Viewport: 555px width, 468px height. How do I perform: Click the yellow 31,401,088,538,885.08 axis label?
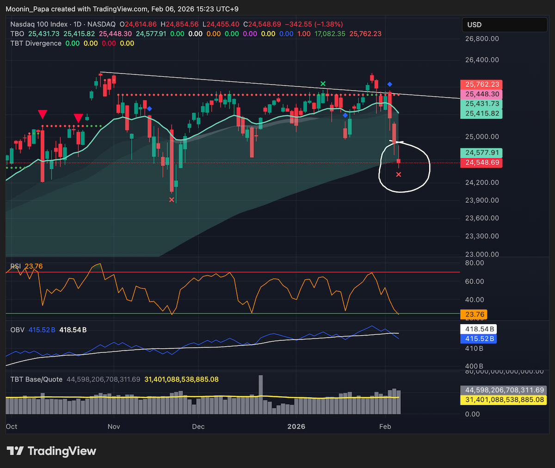504,400
